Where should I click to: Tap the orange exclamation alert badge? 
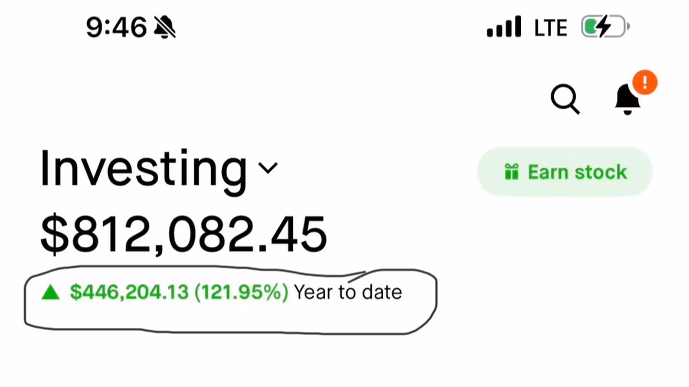(645, 83)
